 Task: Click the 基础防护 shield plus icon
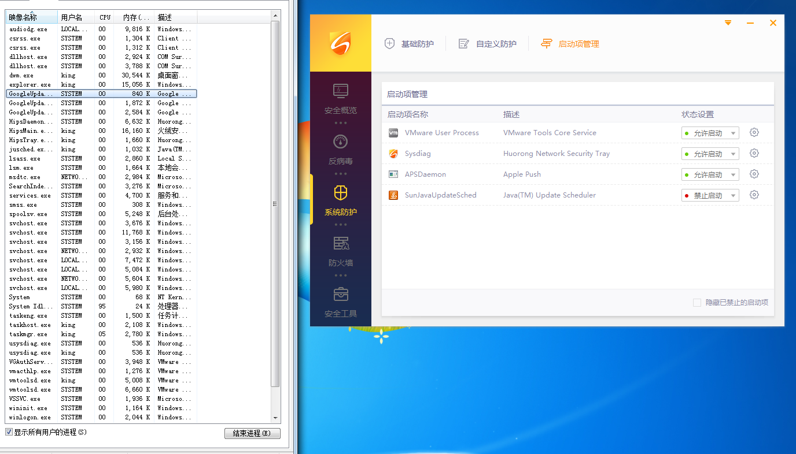click(x=390, y=43)
